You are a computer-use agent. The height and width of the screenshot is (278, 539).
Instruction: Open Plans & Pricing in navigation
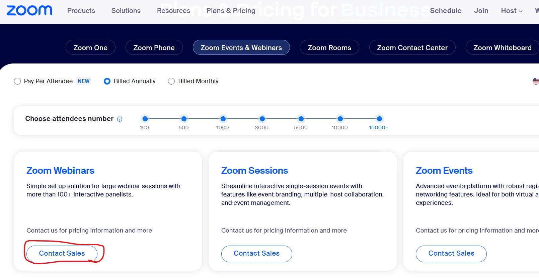coord(231,11)
